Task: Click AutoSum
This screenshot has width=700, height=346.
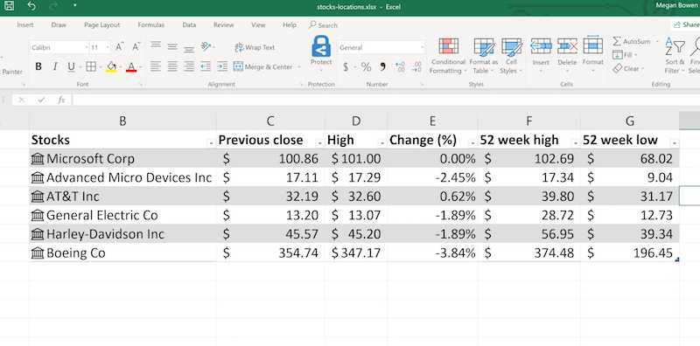Action: tap(632, 41)
